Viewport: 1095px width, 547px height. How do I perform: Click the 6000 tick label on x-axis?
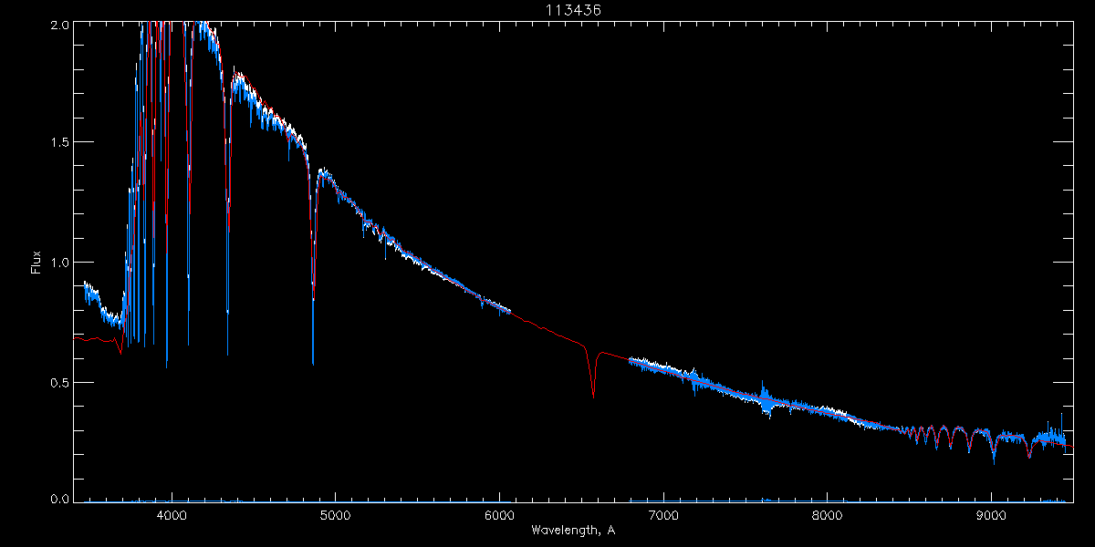pos(499,514)
